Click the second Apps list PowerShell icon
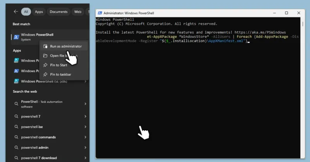 tap(16, 71)
